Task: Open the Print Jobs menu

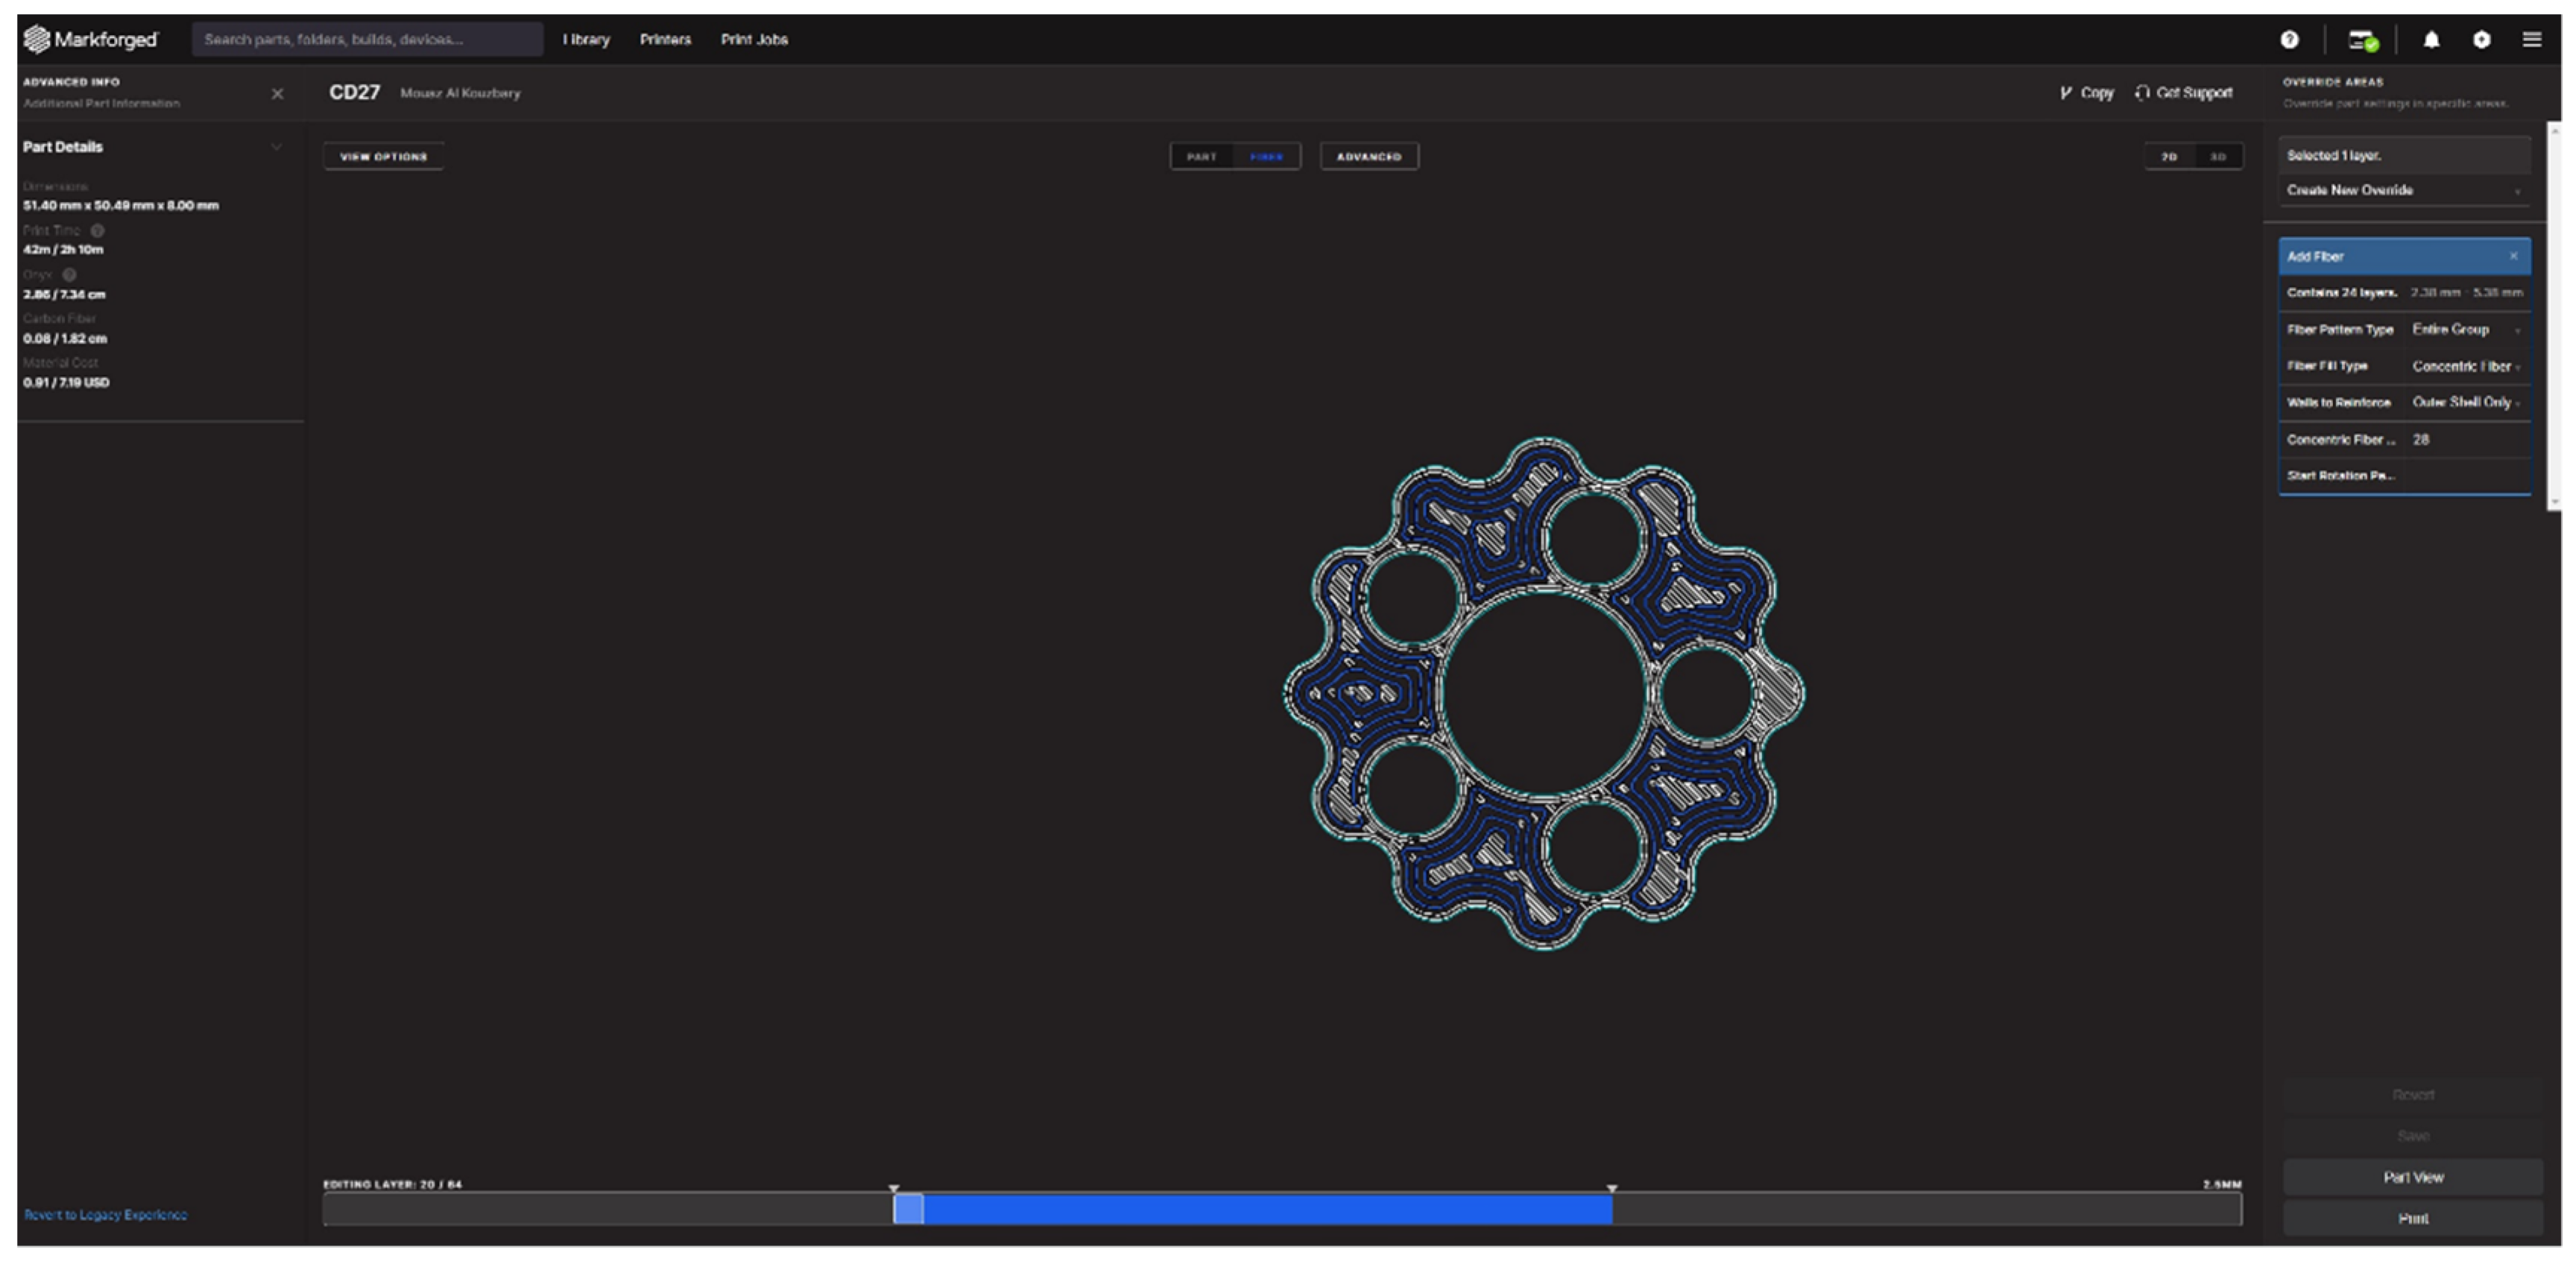Action: tap(754, 39)
